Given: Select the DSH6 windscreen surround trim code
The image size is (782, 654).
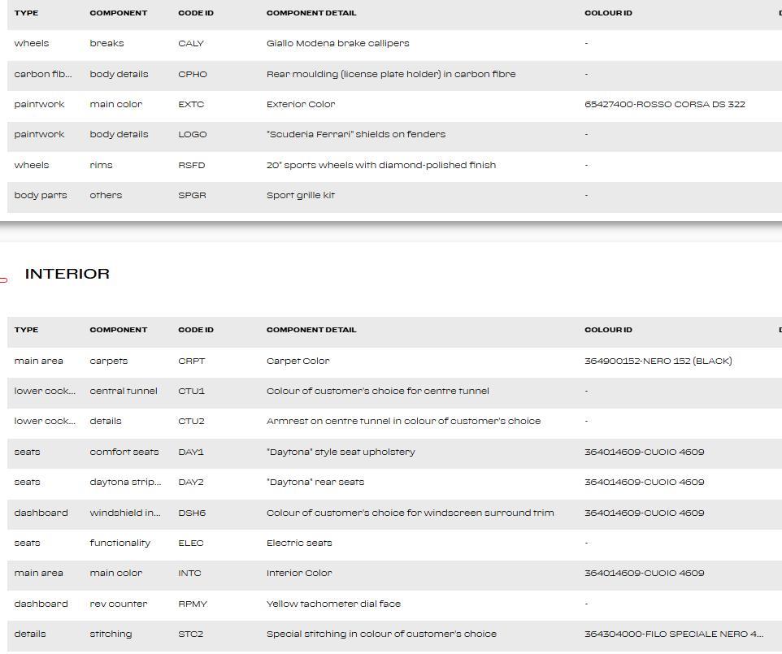Looking at the screenshot, I should (x=192, y=513).
